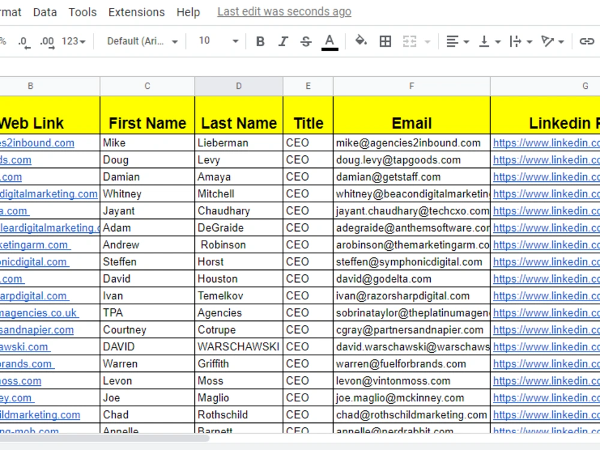Select steffen@symphonicdigital.com cell
Image resolution: width=600 pixels, height=450 pixels.
(x=412, y=262)
